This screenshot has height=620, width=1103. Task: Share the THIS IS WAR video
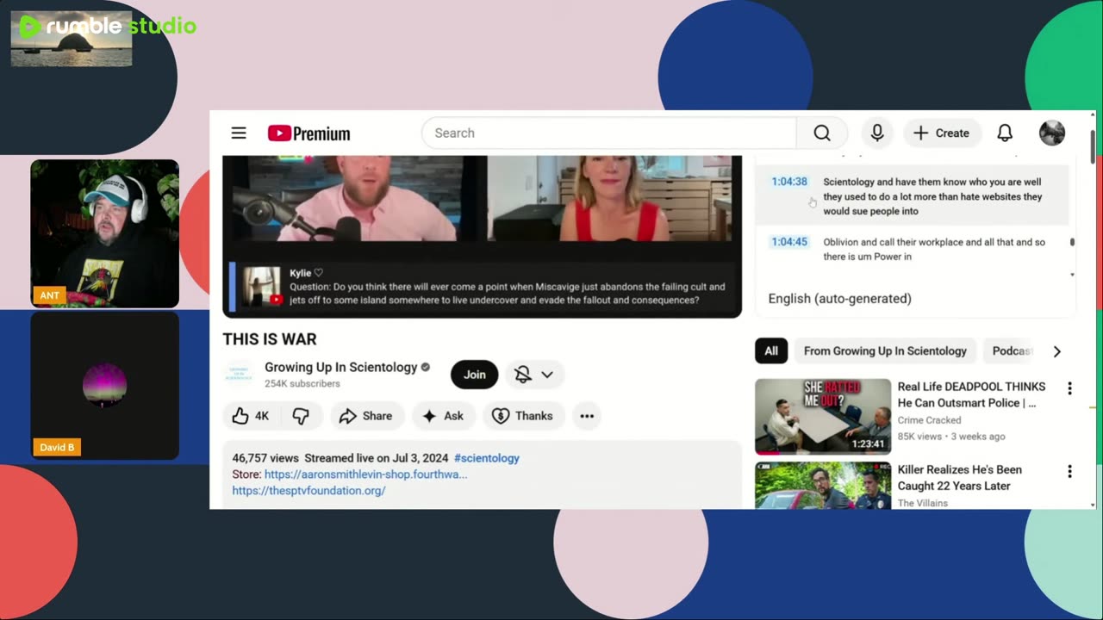(x=366, y=416)
